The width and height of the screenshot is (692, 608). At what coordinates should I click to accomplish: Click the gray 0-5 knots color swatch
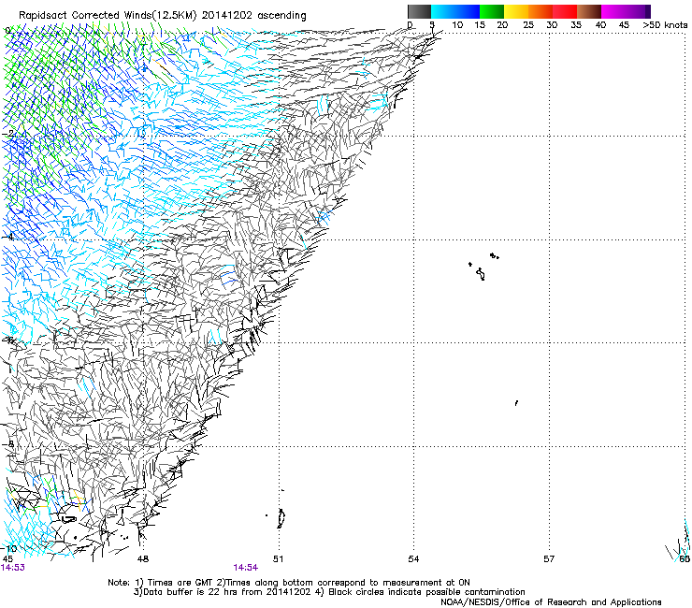pyautogui.click(x=419, y=11)
